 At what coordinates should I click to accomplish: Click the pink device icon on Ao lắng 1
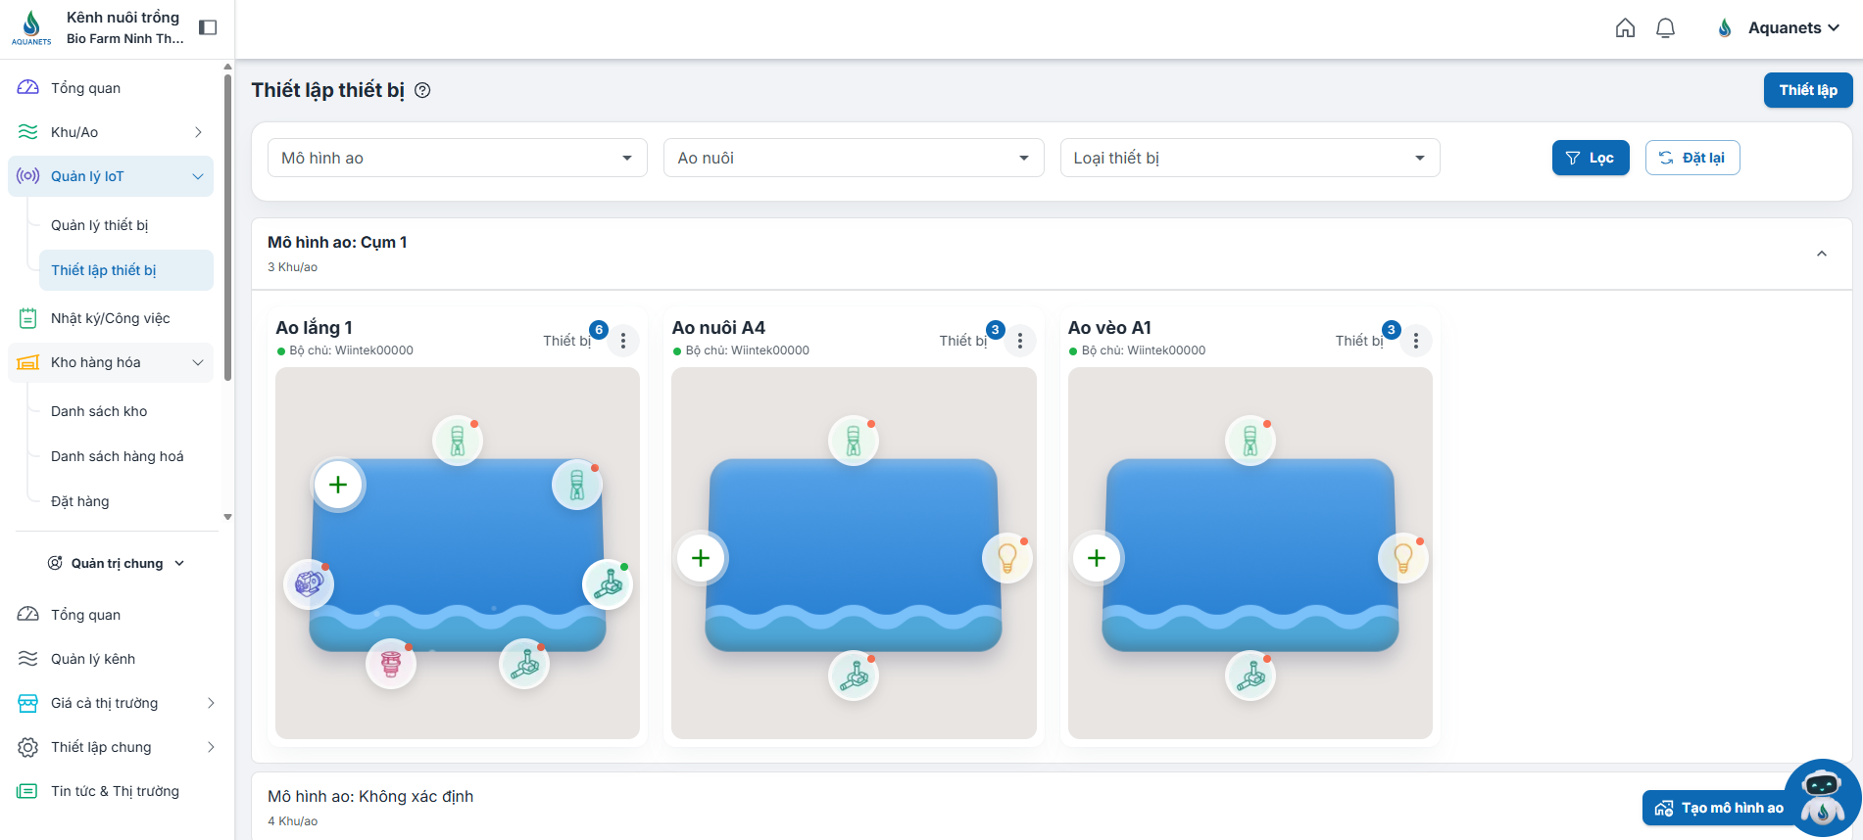click(391, 664)
